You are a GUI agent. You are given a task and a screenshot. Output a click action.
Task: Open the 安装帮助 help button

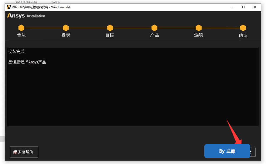(24, 152)
